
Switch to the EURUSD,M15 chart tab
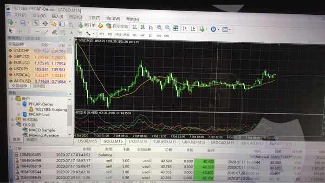(x=164, y=142)
